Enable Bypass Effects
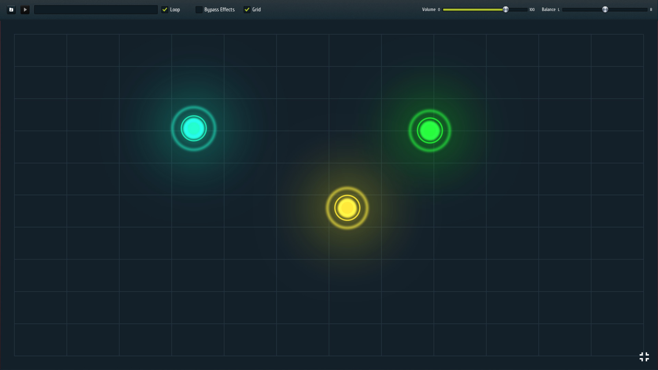This screenshot has height=370, width=658. [x=199, y=10]
